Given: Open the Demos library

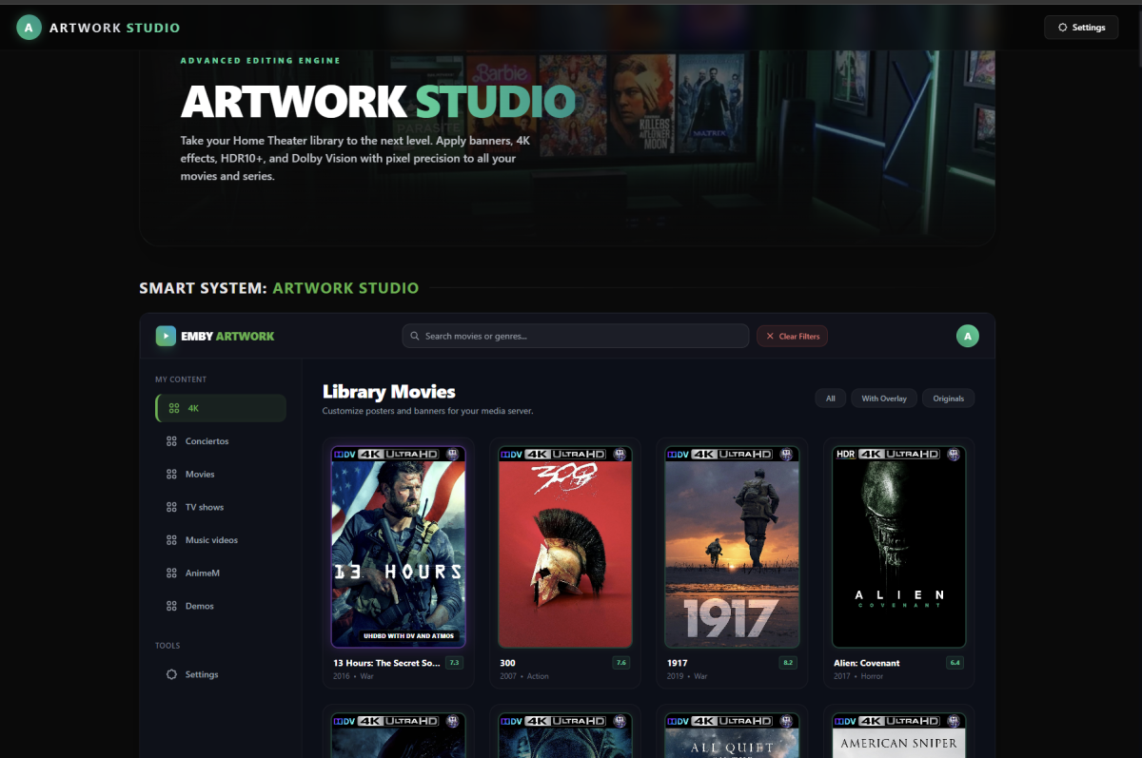Looking at the screenshot, I should coord(221,606).
